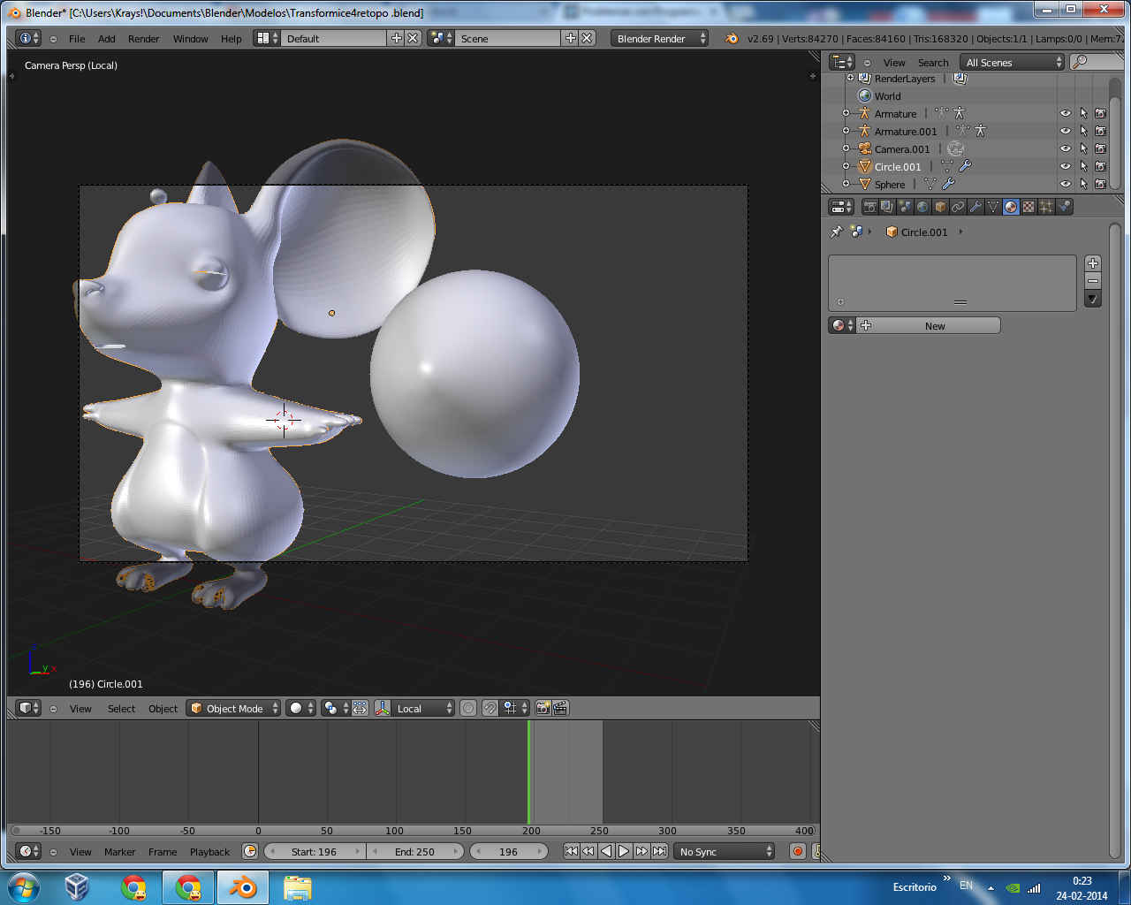Open the pivot point dropdown
Image resolution: width=1131 pixels, height=905 pixels.
(x=336, y=708)
